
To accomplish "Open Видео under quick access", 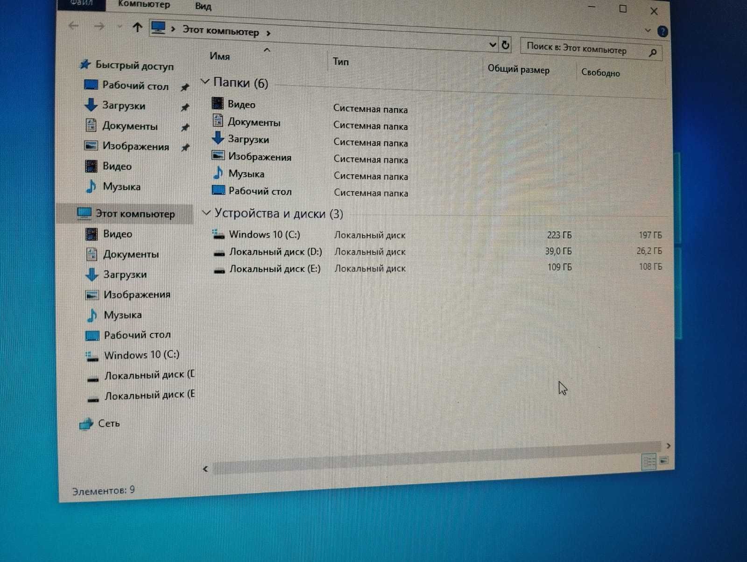I will coord(117,166).
